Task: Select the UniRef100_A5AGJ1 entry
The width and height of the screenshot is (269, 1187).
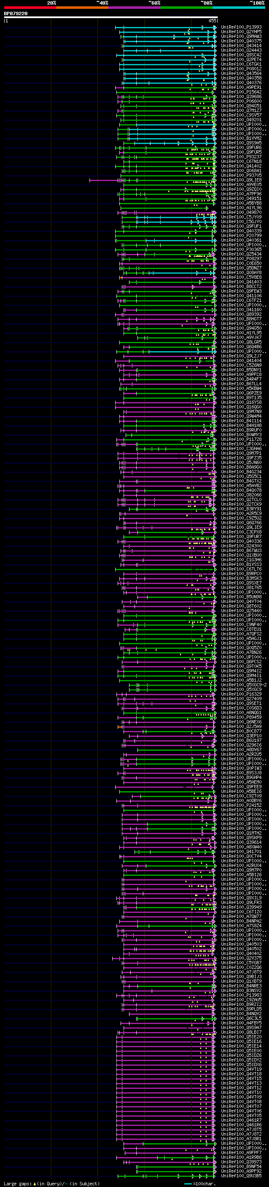Action: (x=241, y=639)
